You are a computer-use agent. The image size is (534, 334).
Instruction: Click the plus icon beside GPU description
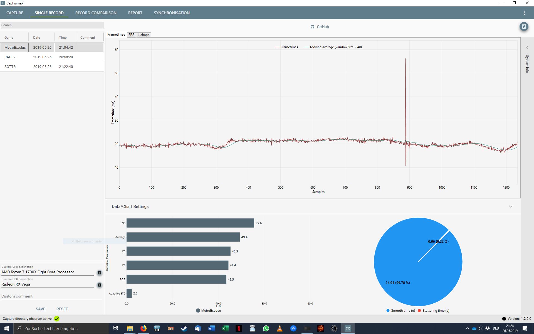100,285
